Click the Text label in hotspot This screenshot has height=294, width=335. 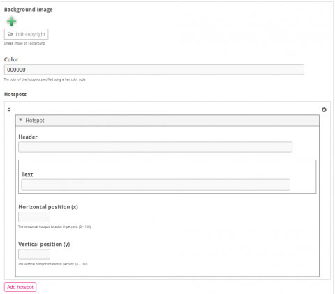pyautogui.click(x=27, y=175)
